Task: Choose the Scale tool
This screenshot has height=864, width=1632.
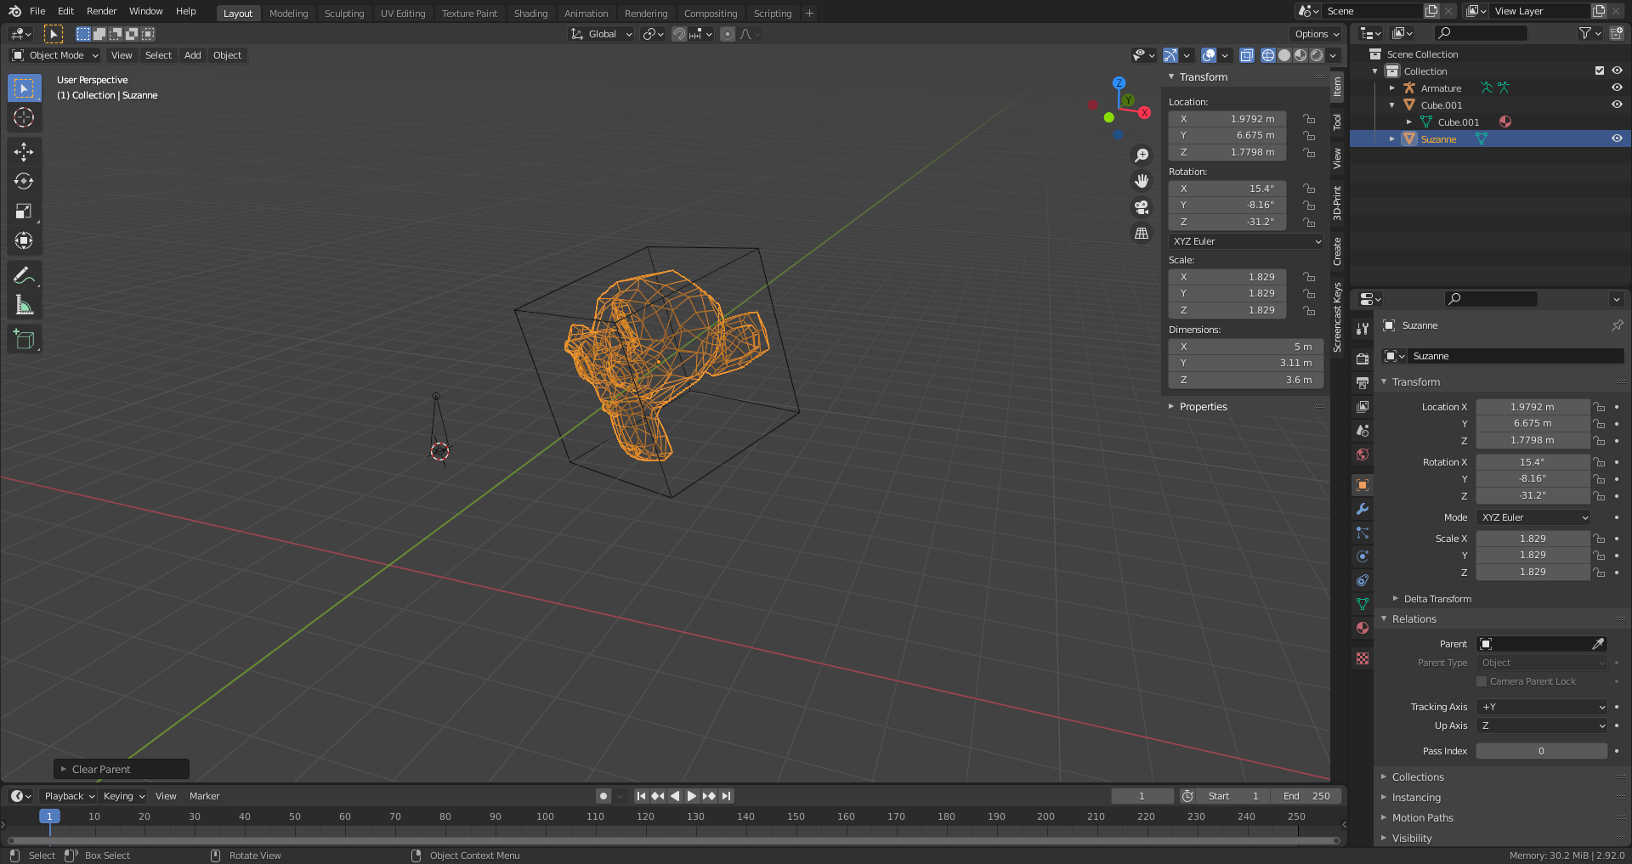Action: [24, 212]
